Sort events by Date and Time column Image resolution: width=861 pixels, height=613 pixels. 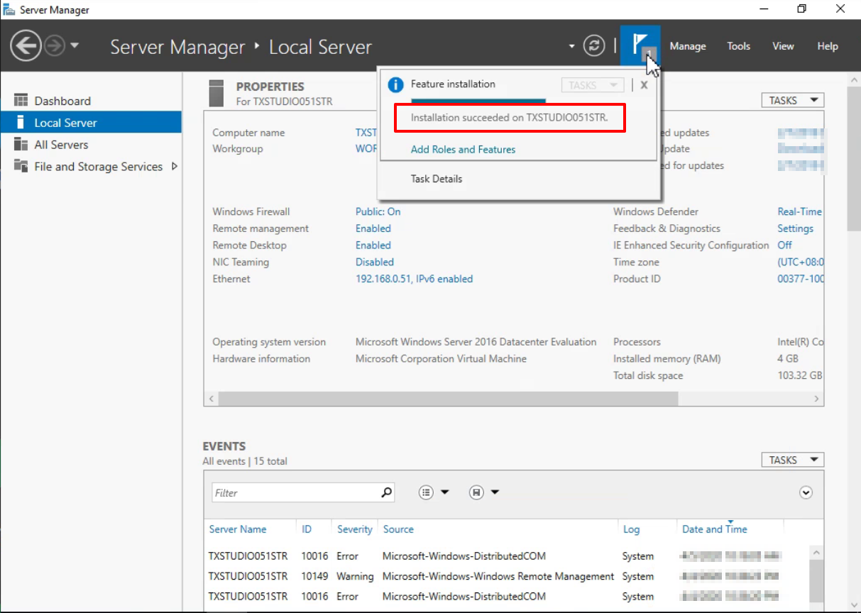click(714, 529)
